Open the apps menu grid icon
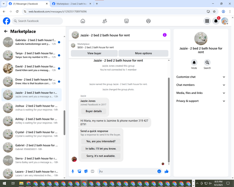 [x=207, y=21]
